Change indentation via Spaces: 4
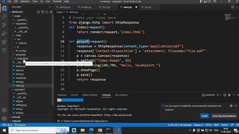The image size is (239, 134). [198, 125]
